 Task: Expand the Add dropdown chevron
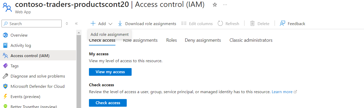click(x=110, y=24)
